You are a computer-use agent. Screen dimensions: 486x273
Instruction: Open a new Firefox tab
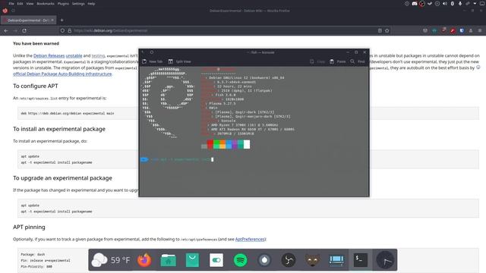coord(62,20)
